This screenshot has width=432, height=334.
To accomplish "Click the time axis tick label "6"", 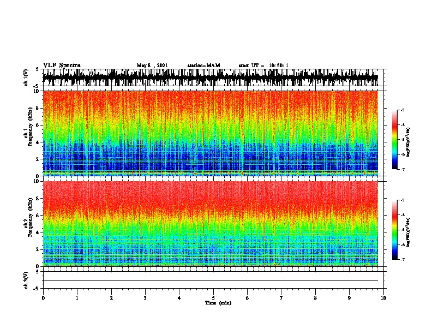I will tap(248, 298).
